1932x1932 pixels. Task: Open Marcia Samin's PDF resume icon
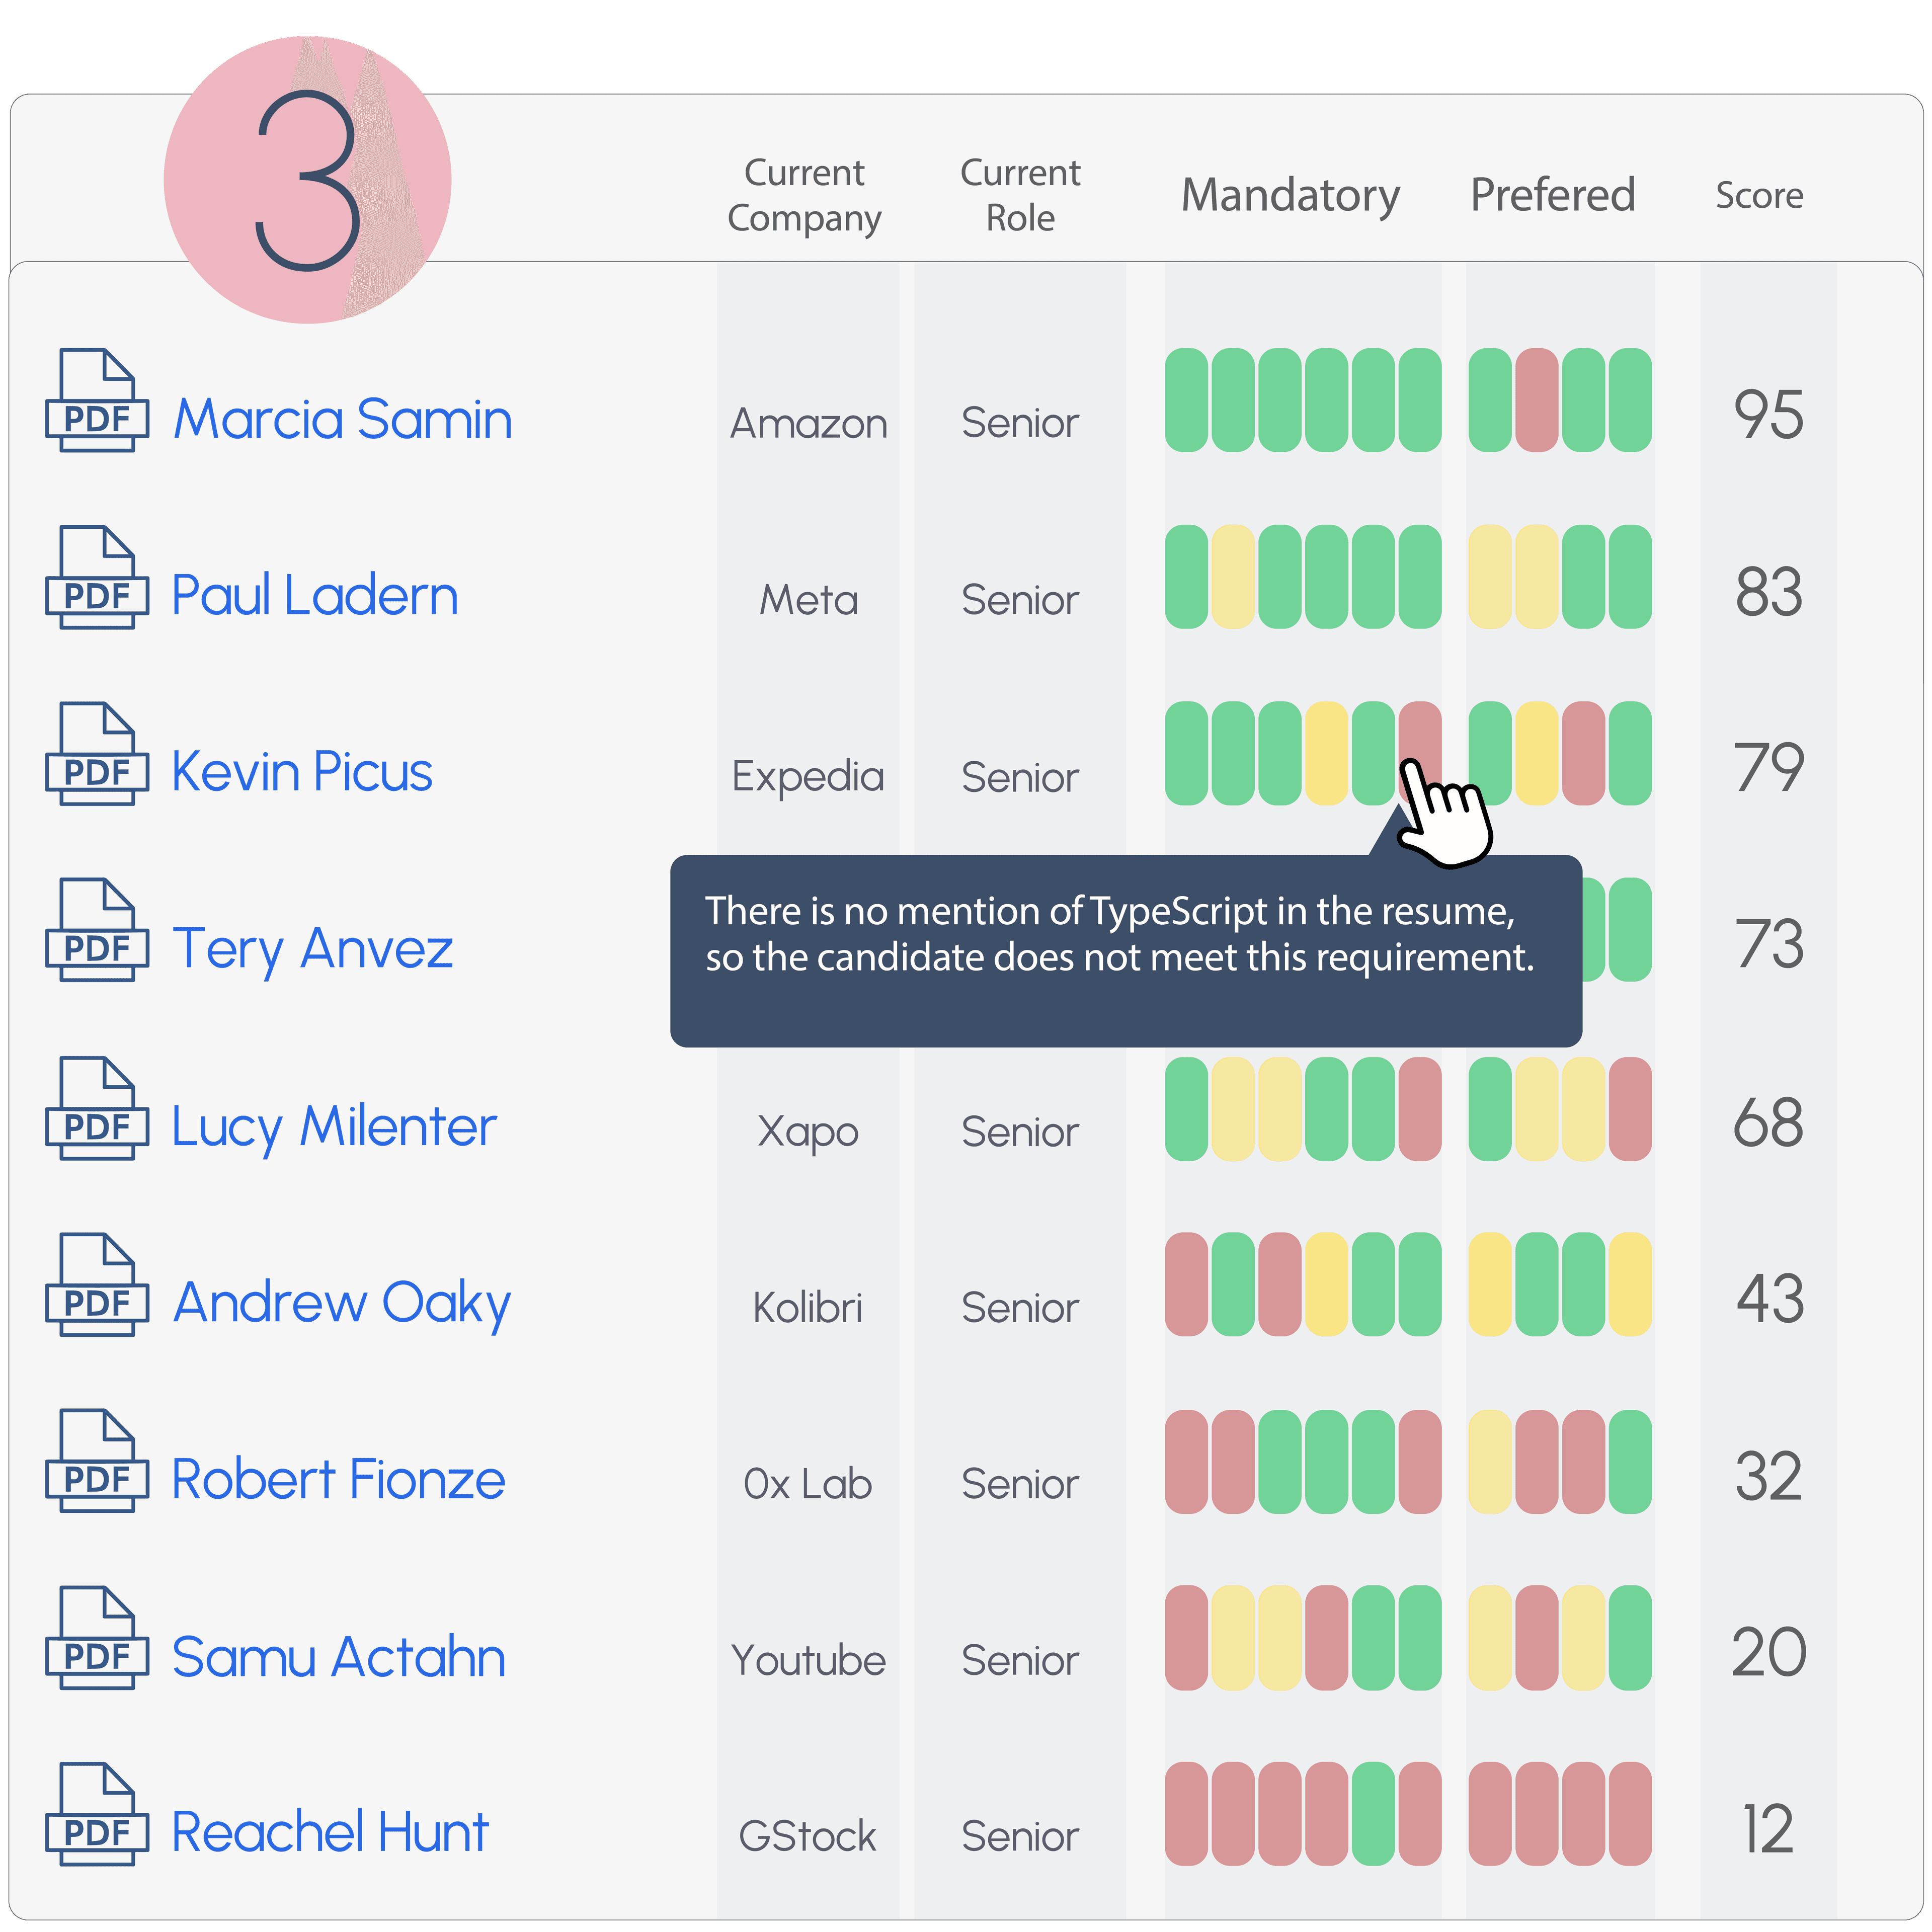(x=96, y=400)
